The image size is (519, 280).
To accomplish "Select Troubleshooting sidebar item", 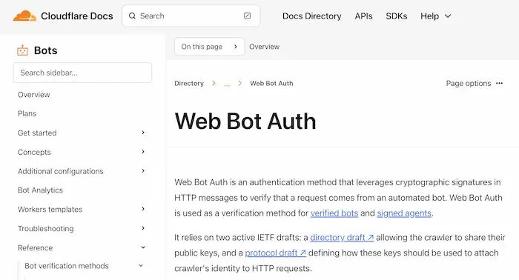I will tap(46, 228).
